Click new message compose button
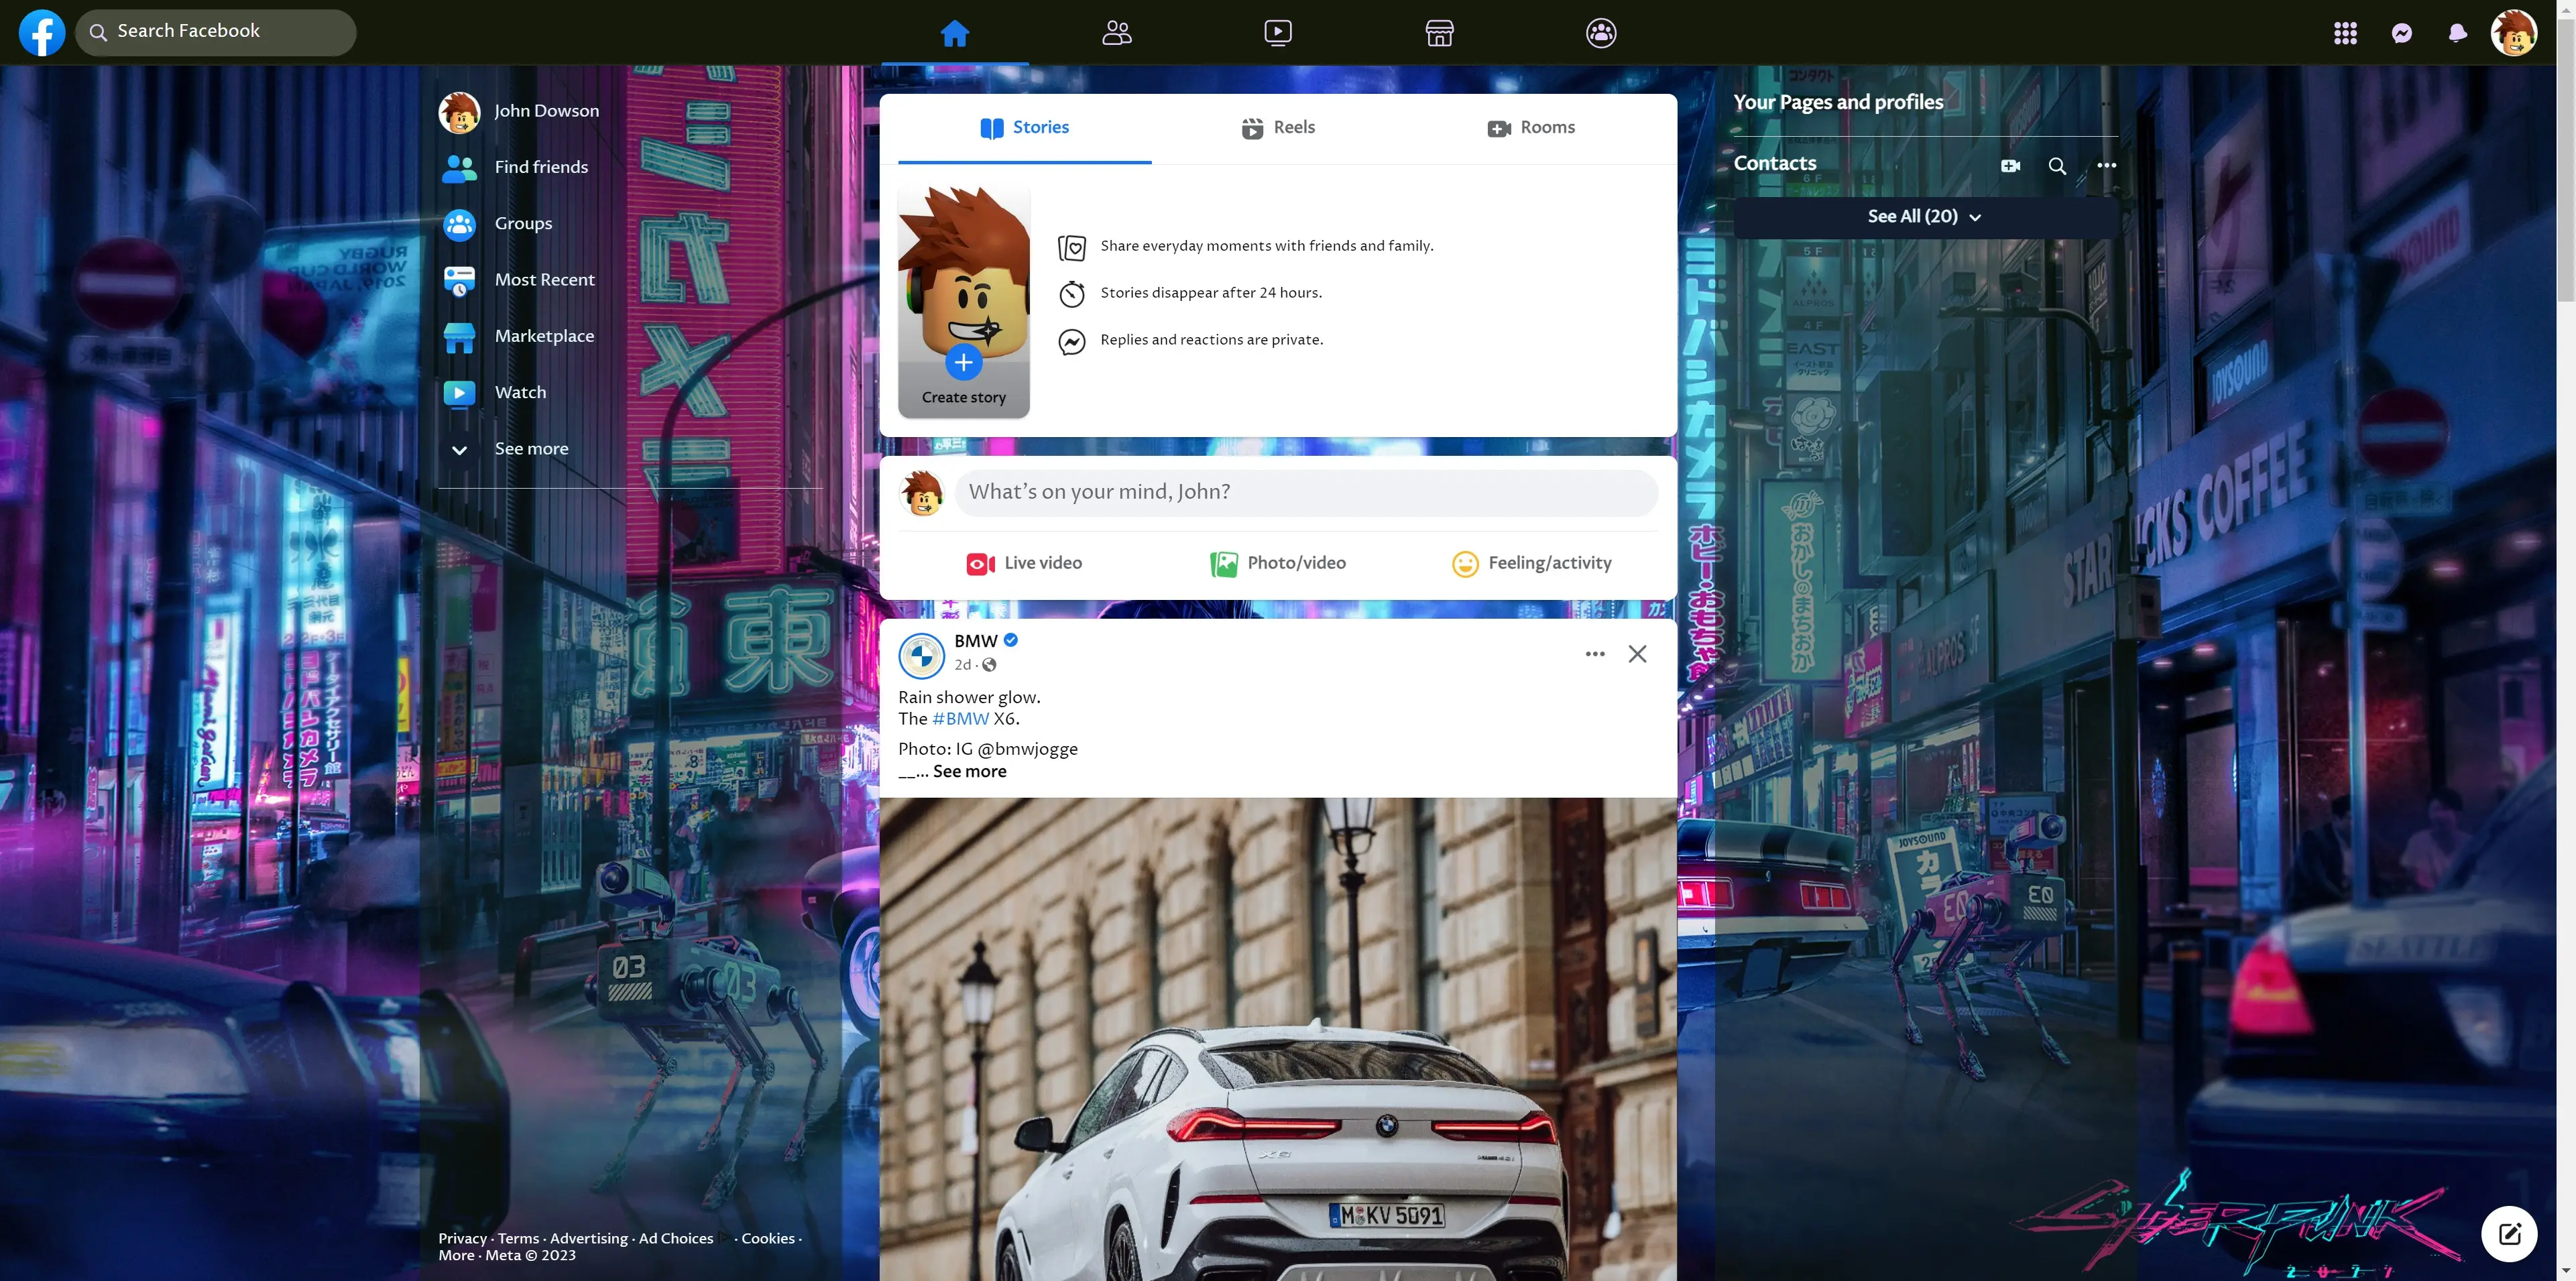 (2509, 1233)
